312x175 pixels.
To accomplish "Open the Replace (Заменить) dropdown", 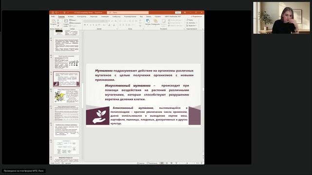I will pos(192,23).
